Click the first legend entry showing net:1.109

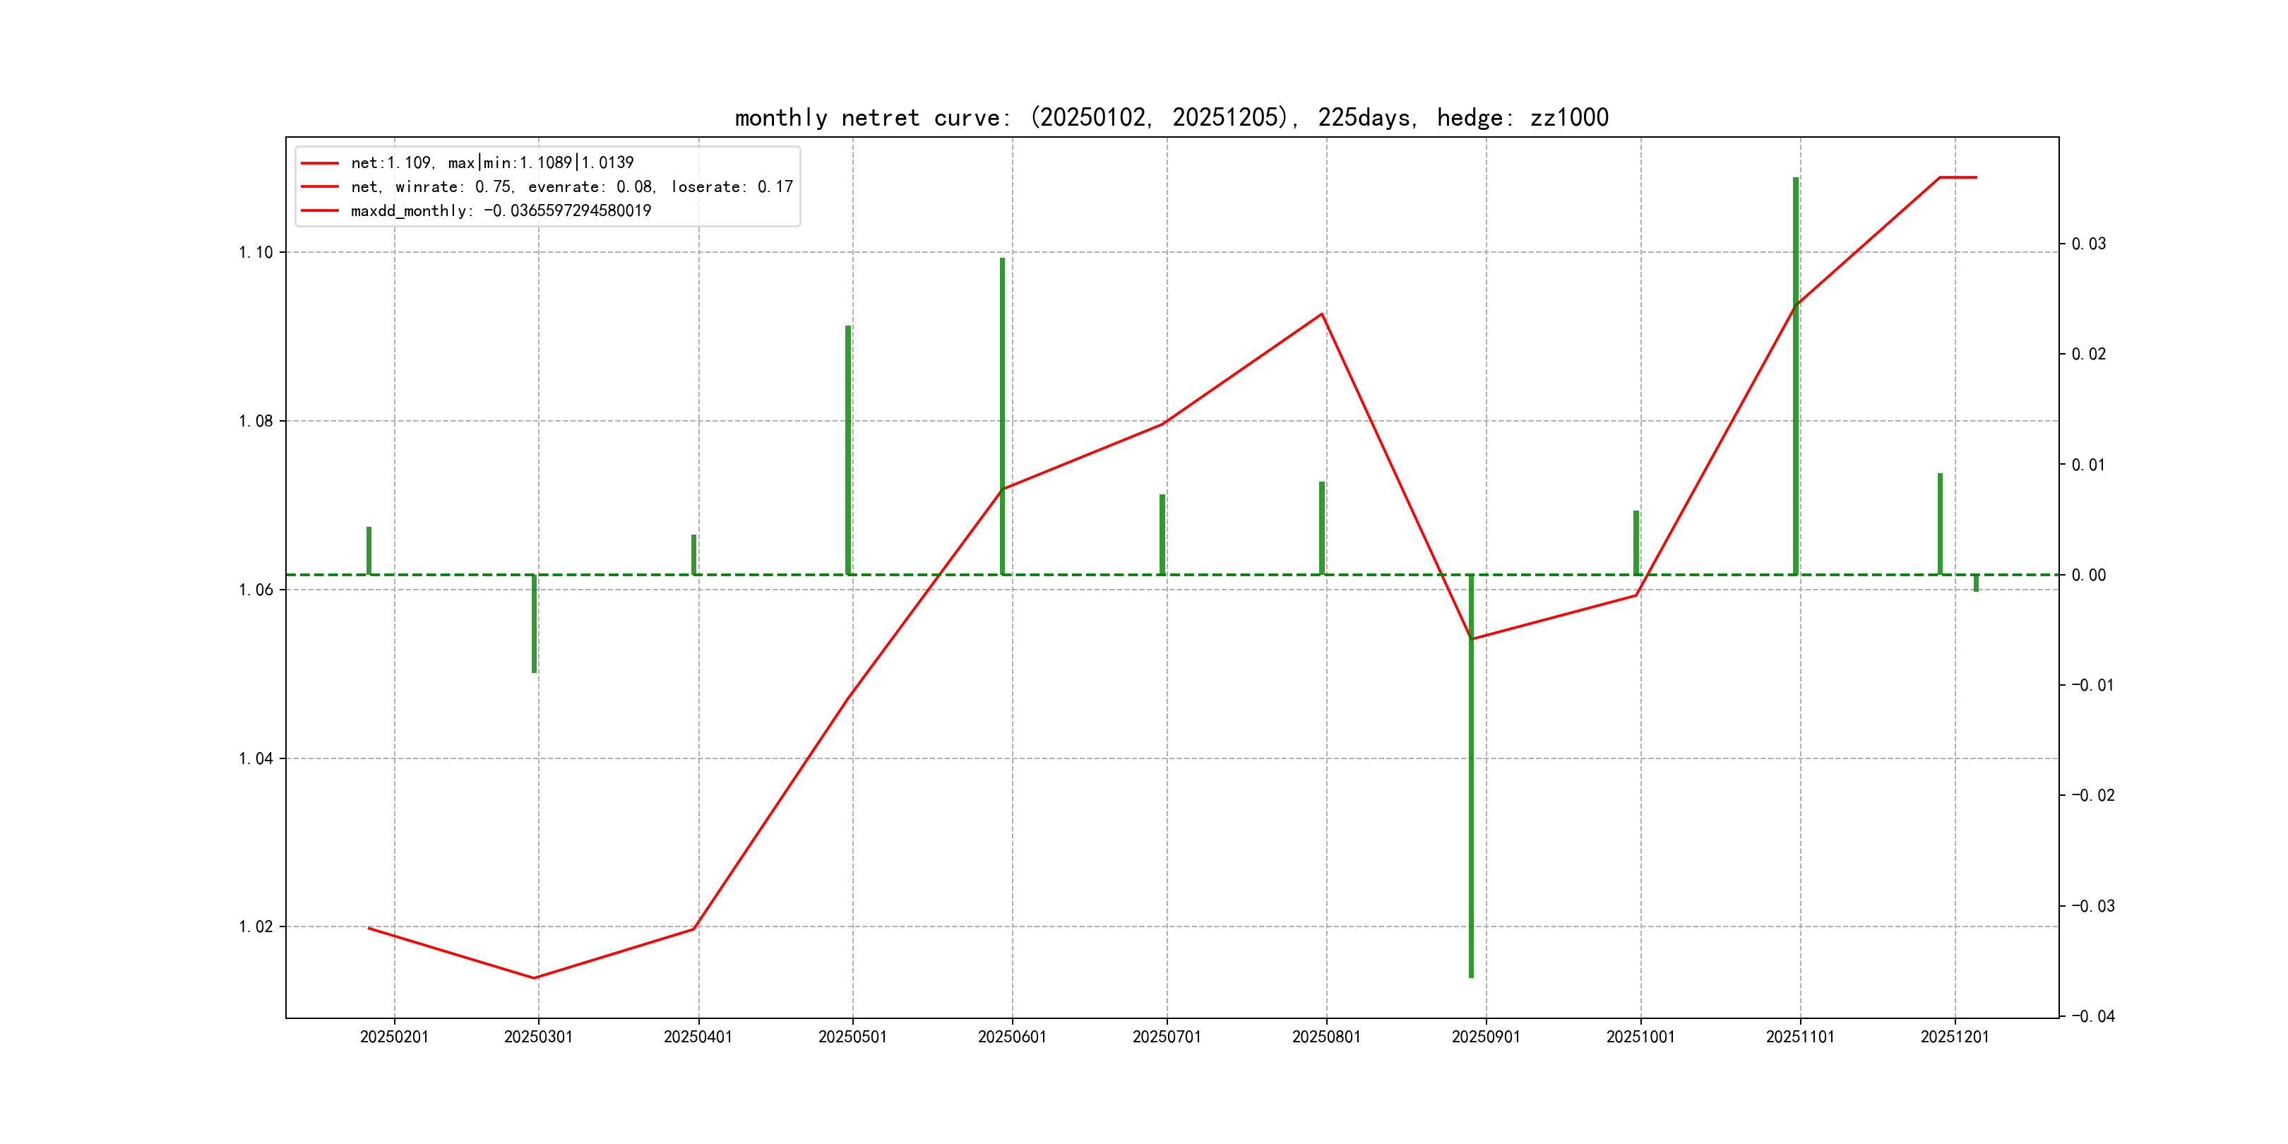coord(492,162)
